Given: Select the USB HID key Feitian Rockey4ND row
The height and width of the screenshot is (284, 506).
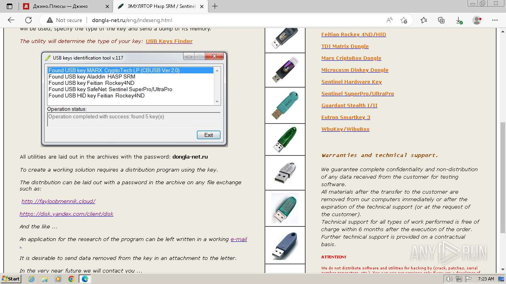Looking at the screenshot, I should click(x=130, y=95).
